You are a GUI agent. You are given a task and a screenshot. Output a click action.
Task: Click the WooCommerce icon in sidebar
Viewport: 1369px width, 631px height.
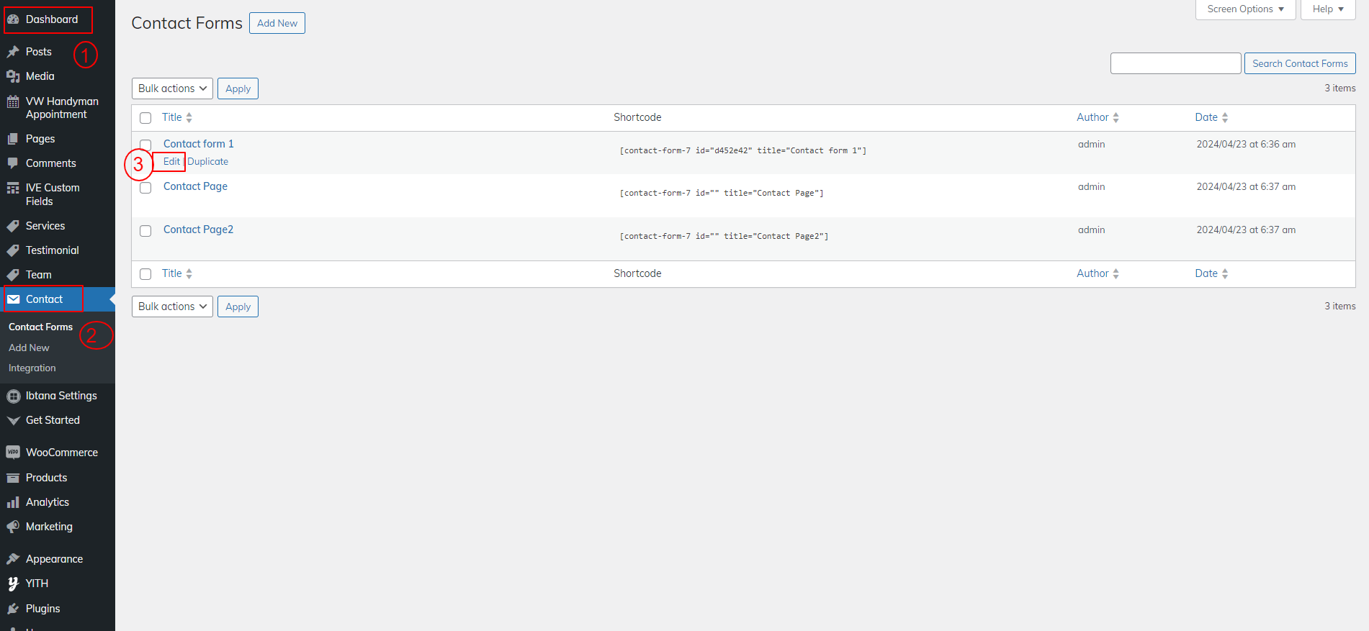coord(13,453)
